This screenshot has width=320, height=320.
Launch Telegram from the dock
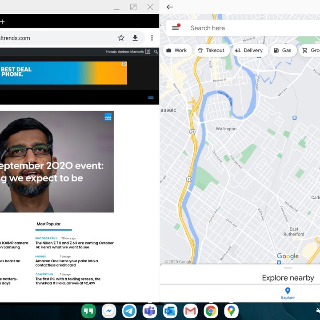[x=129, y=311]
